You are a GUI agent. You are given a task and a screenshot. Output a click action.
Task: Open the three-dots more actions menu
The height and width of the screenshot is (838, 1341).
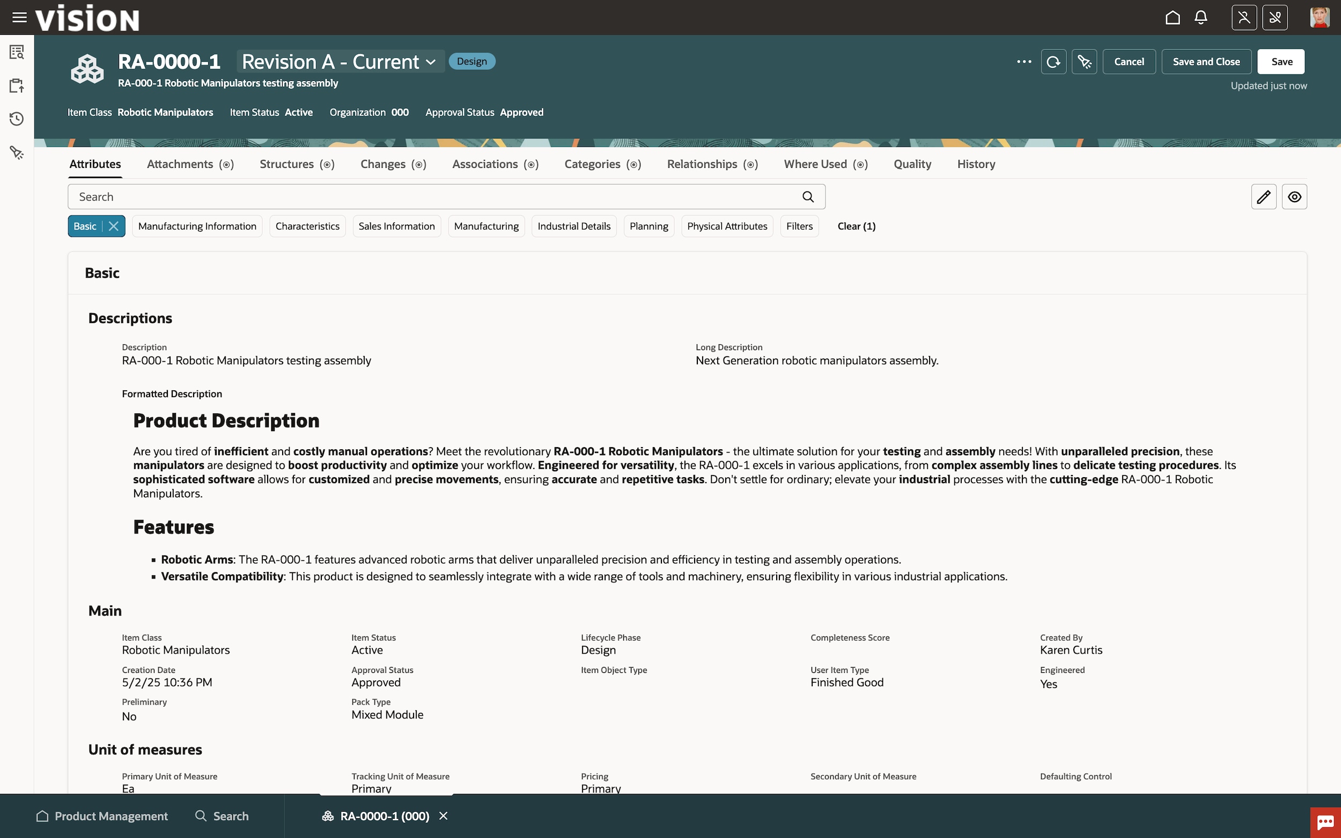pos(1024,62)
